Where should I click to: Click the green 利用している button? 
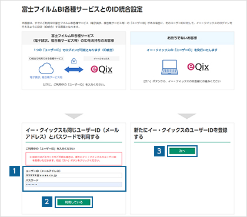pyautogui.click(x=74, y=202)
